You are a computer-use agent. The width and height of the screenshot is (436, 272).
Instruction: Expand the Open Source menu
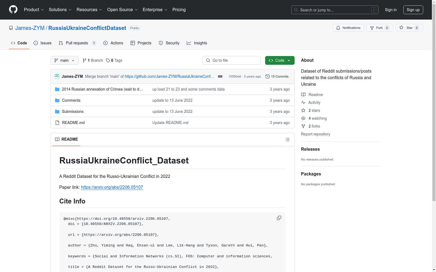click(x=122, y=10)
